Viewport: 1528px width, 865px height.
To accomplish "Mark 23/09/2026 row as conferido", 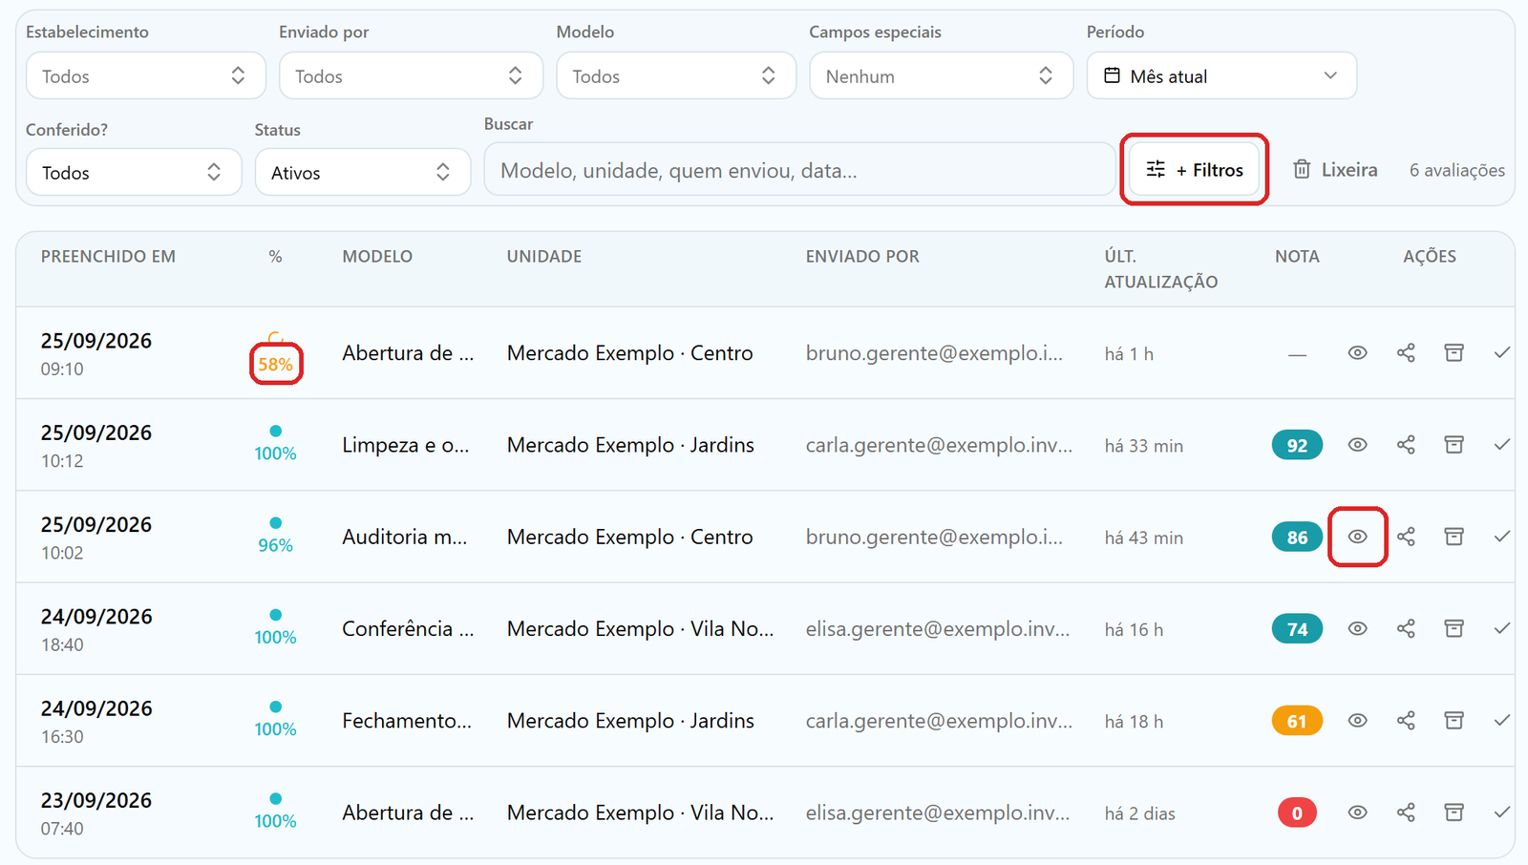I will click(x=1502, y=812).
